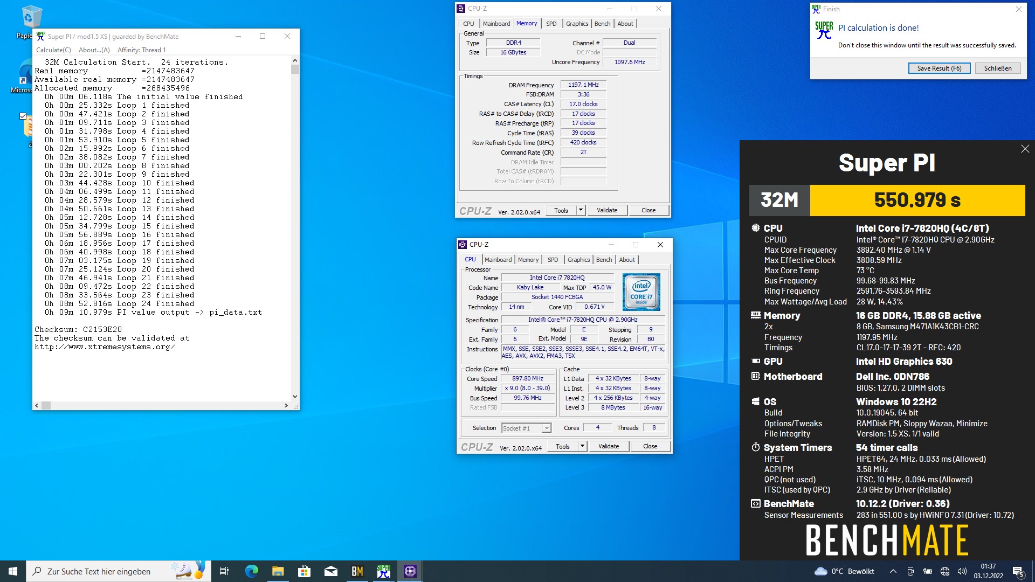1035x582 pixels.
Task: Switch to CPU tab in upper CPU-Z
Action: (468, 24)
